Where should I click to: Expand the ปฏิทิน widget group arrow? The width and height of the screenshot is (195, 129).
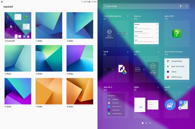[158, 87]
